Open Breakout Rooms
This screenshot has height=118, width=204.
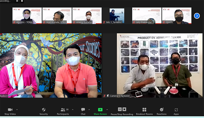144,110
